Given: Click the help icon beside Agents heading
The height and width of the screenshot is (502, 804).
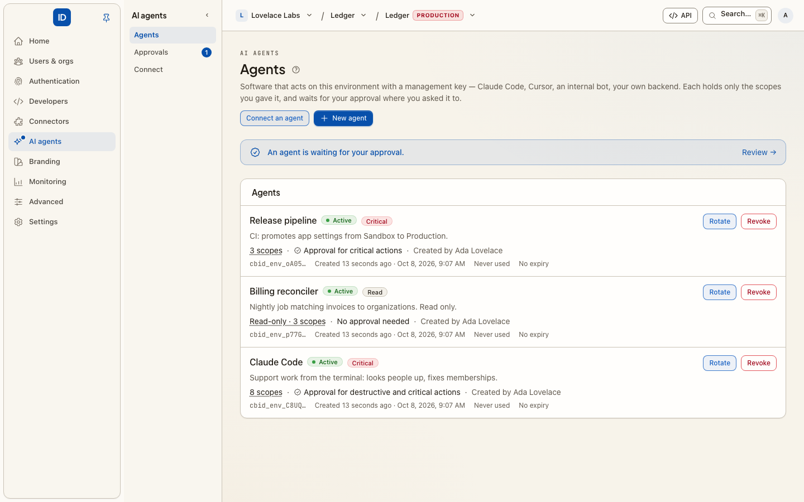Looking at the screenshot, I should click(296, 70).
